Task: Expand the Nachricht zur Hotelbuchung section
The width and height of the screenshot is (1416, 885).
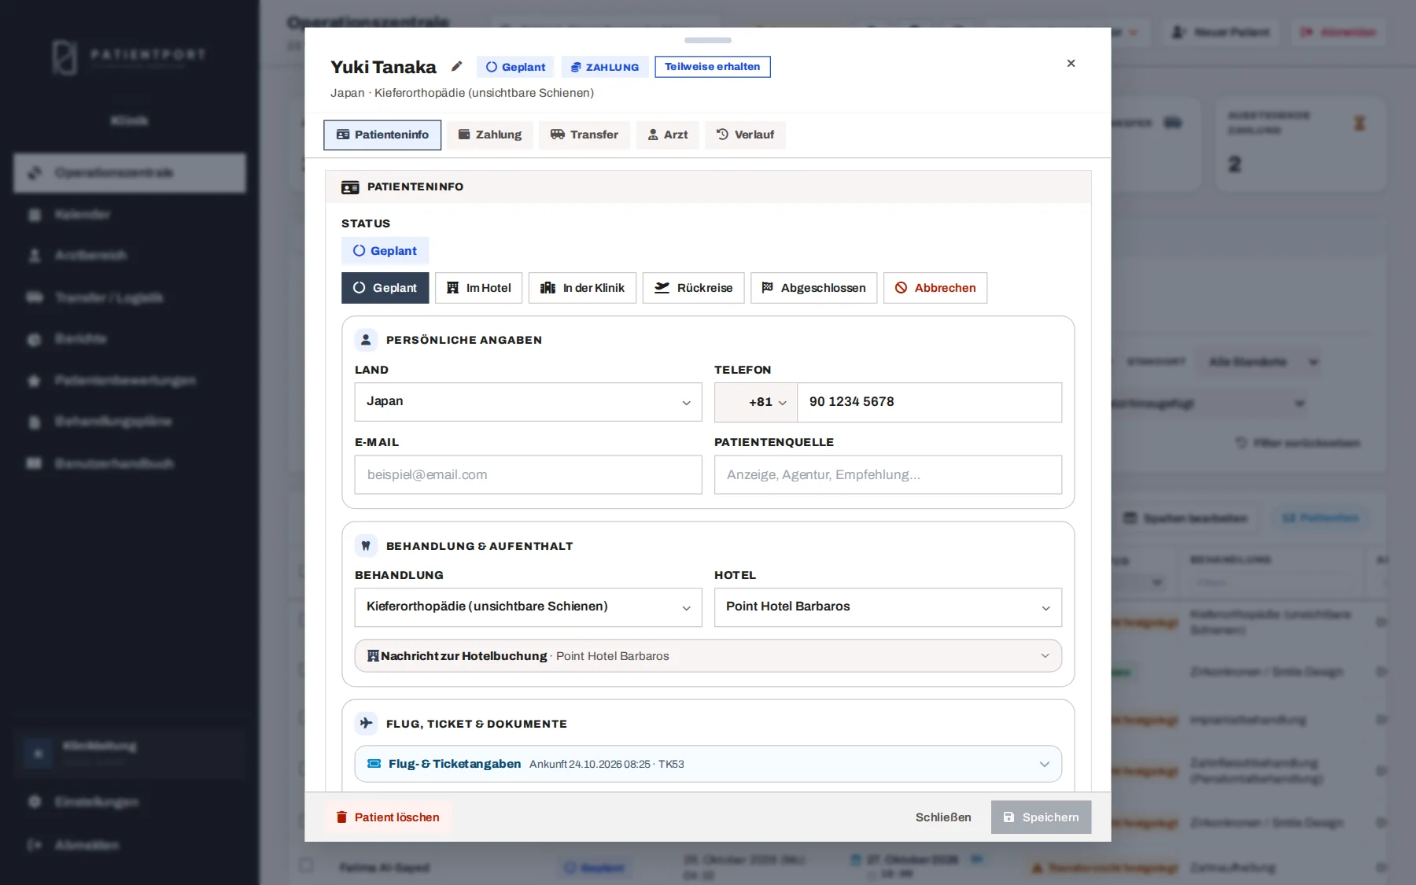Action: point(708,656)
